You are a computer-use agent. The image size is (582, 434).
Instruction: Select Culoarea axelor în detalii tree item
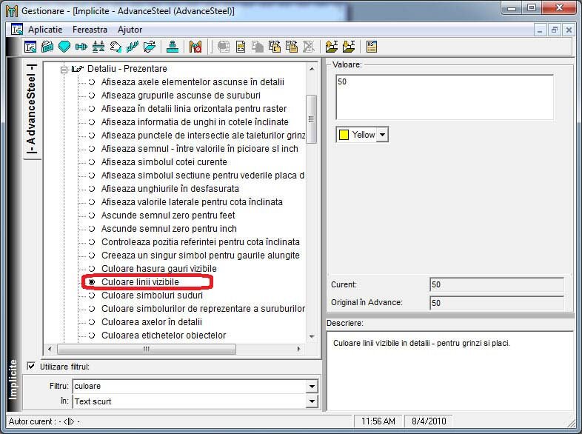tap(152, 322)
